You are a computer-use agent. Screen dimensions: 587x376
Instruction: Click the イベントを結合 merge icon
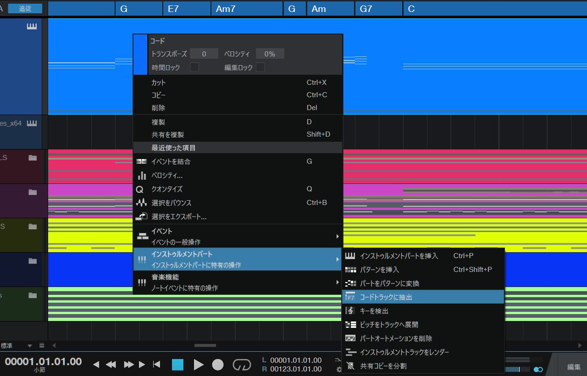click(x=142, y=161)
